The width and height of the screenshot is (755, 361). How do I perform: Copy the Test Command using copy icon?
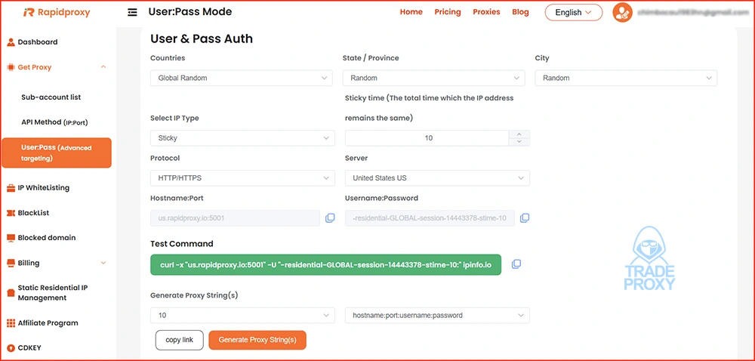[x=516, y=264]
